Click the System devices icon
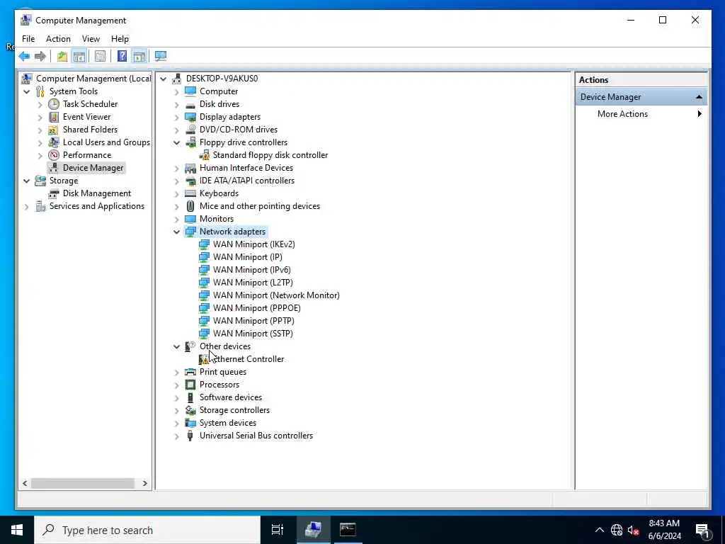Screen dimensions: 725x544 190,423
